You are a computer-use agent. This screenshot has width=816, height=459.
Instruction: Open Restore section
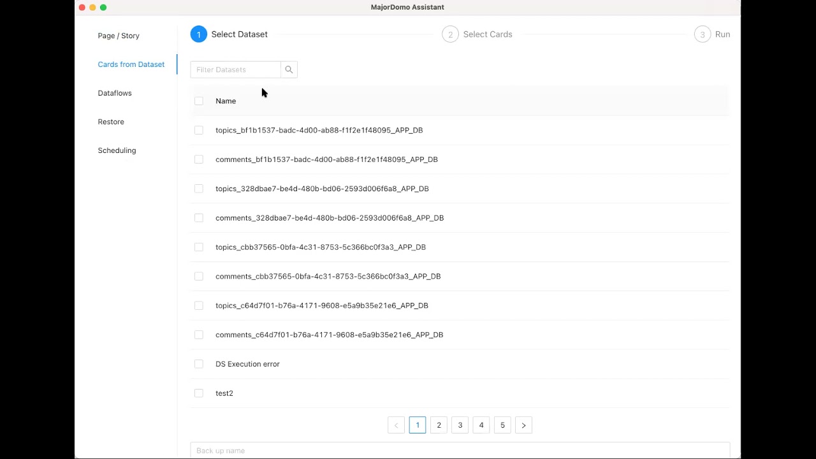coord(111,122)
